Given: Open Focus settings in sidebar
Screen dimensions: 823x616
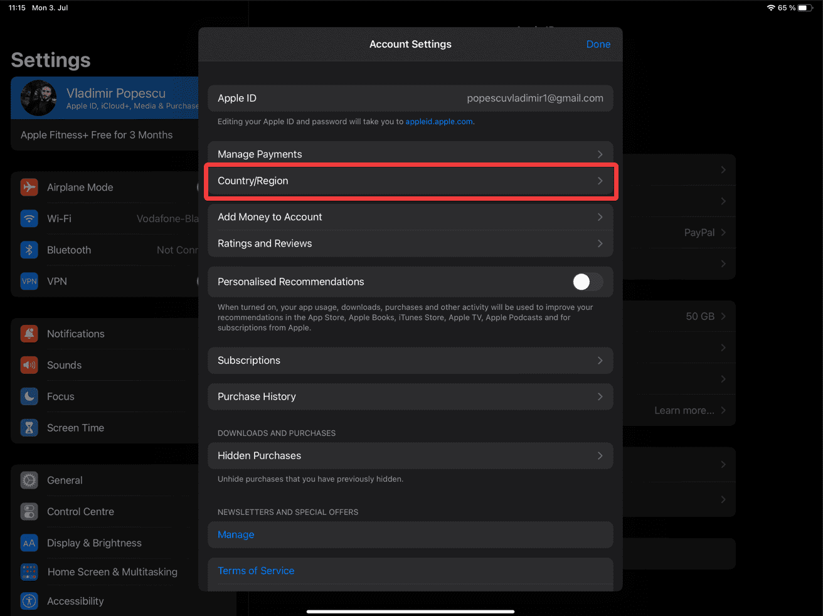Looking at the screenshot, I should (x=105, y=396).
